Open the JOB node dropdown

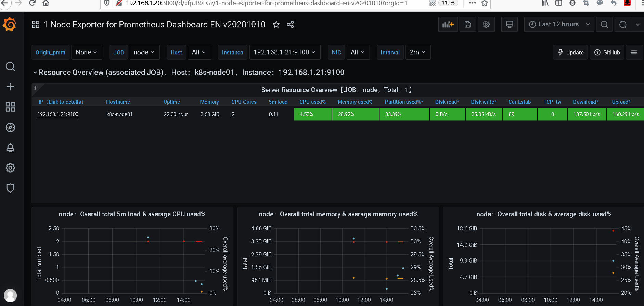[144, 52]
